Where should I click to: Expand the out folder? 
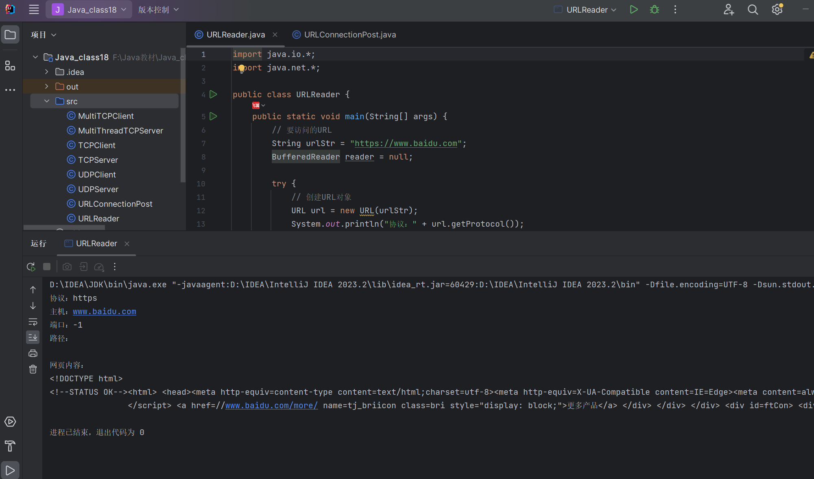tap(47, 87)
